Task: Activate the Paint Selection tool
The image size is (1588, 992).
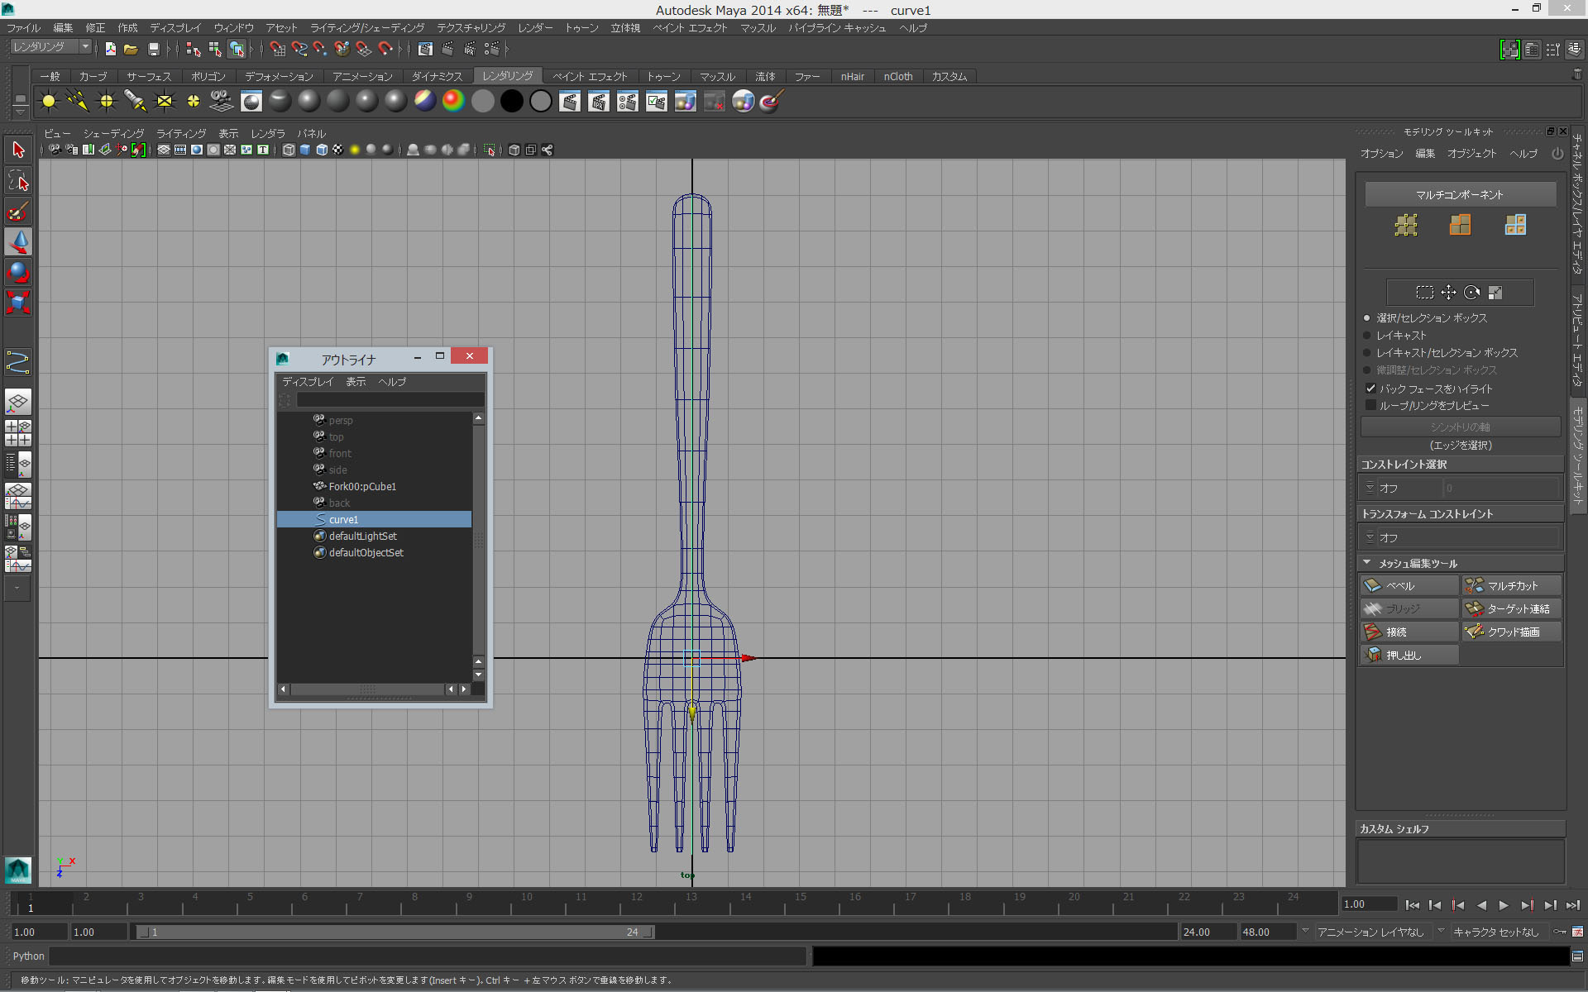Action: coord(17,212)
